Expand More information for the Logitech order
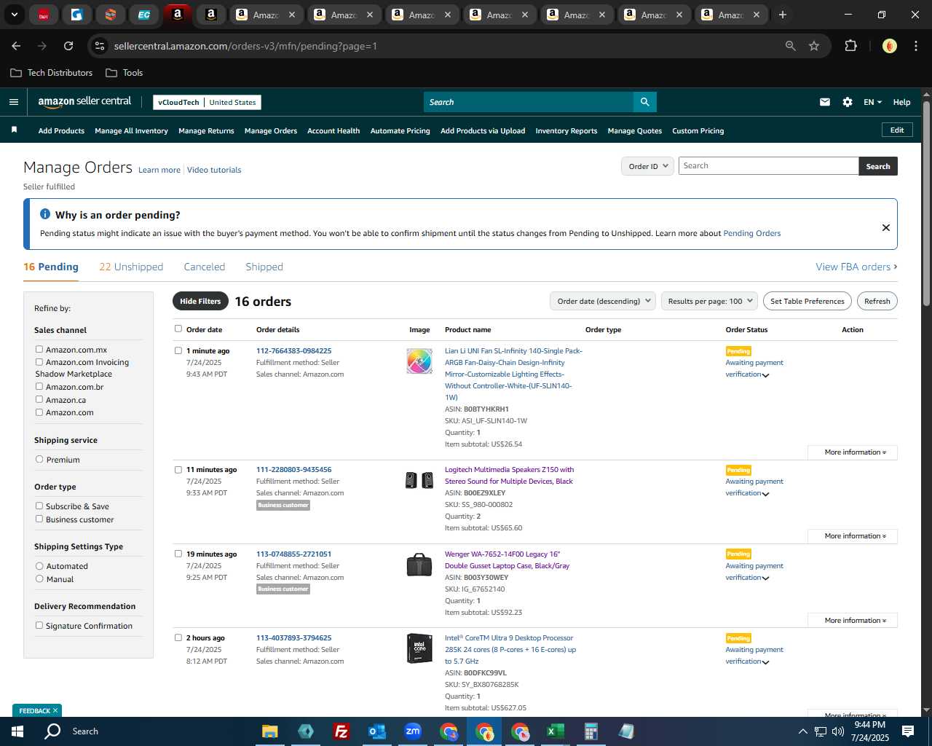The image size is (932, 746). [x=853, y=536]
